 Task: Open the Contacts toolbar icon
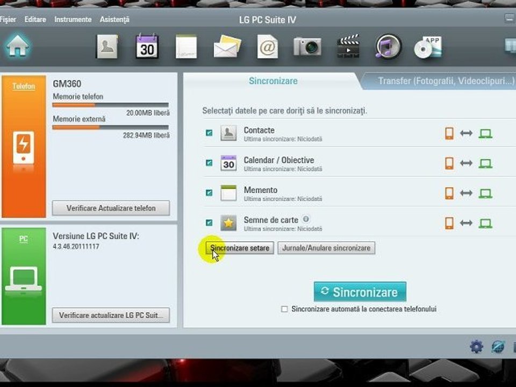pyautogui.click(x=107, y=47)
